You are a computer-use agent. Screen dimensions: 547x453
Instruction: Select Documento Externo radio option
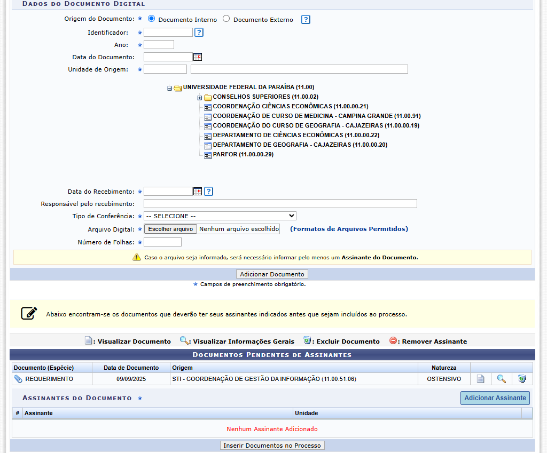tap(226, 19)
